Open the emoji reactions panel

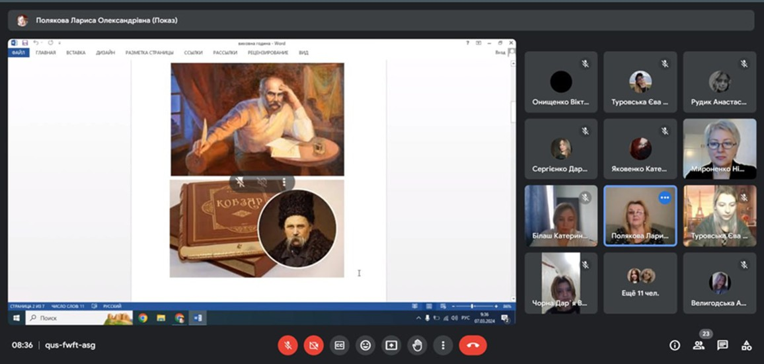tap(365, 346)
